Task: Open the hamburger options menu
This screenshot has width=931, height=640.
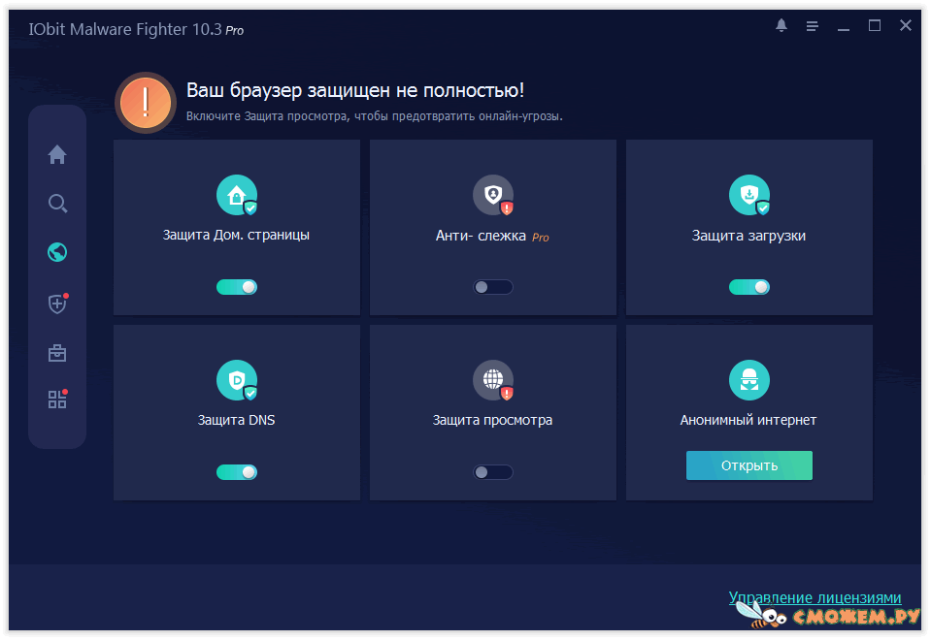Action: point(813,26)
